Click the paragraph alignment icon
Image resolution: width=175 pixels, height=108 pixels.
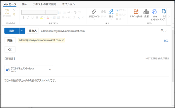click(63, 17)
